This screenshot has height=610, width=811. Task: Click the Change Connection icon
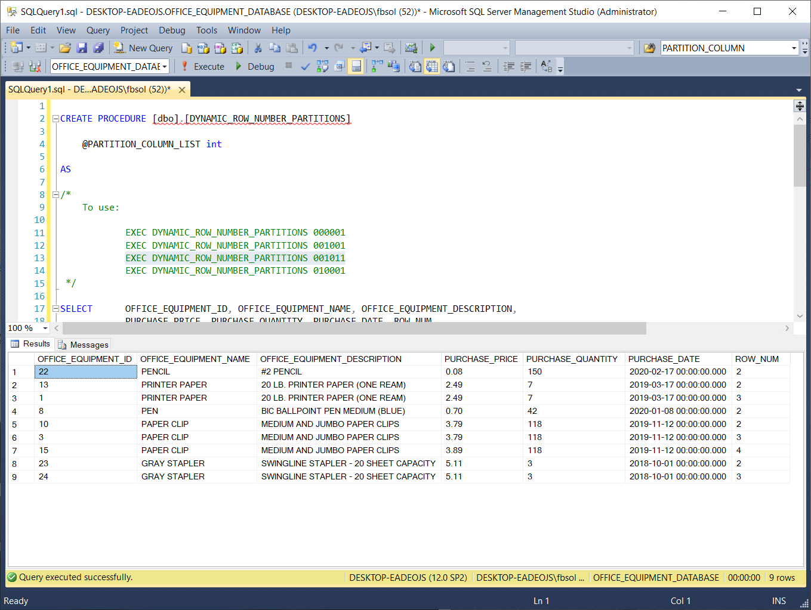pyautogui.click(x=35, y=67)
